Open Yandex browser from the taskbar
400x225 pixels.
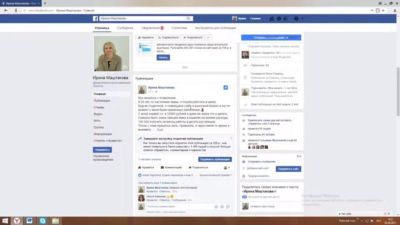click(x=17, y=221)
